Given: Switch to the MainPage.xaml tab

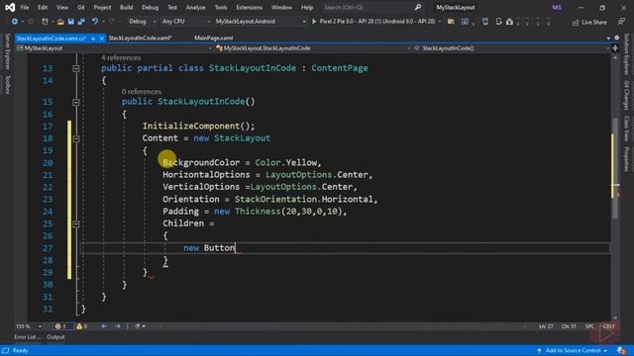Looking at the screenshot, I should click(214, 38).
